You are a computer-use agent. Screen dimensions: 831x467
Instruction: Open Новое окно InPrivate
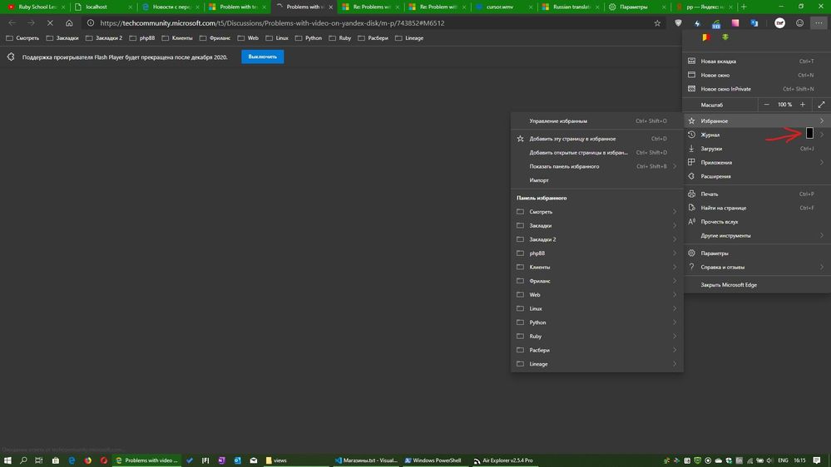pos(756,89)
